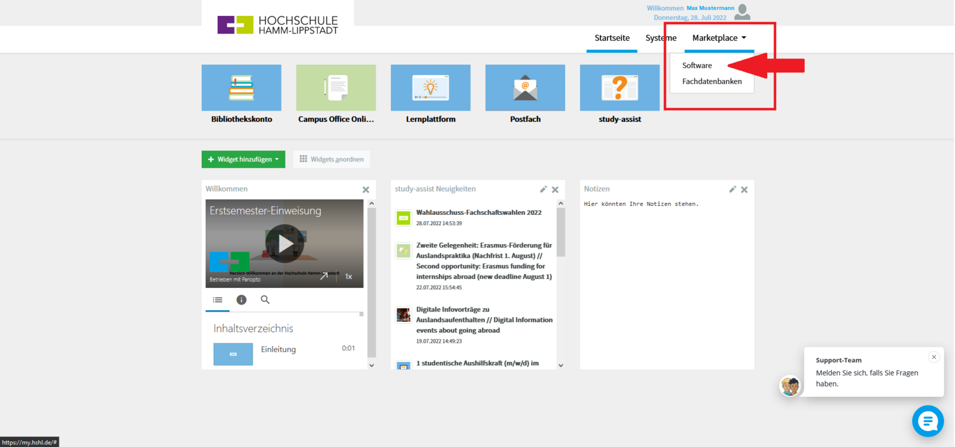This screenshot has width=955, height=447.
Task: Play the Erstsemester-Einweisung video
Action: click(284, 244)
